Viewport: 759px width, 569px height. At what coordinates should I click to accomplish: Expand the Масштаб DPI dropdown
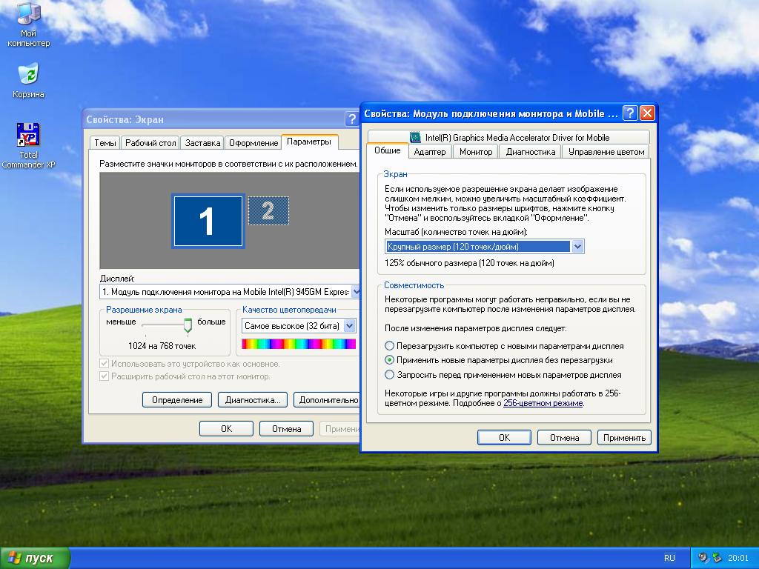tap(577, 247)
